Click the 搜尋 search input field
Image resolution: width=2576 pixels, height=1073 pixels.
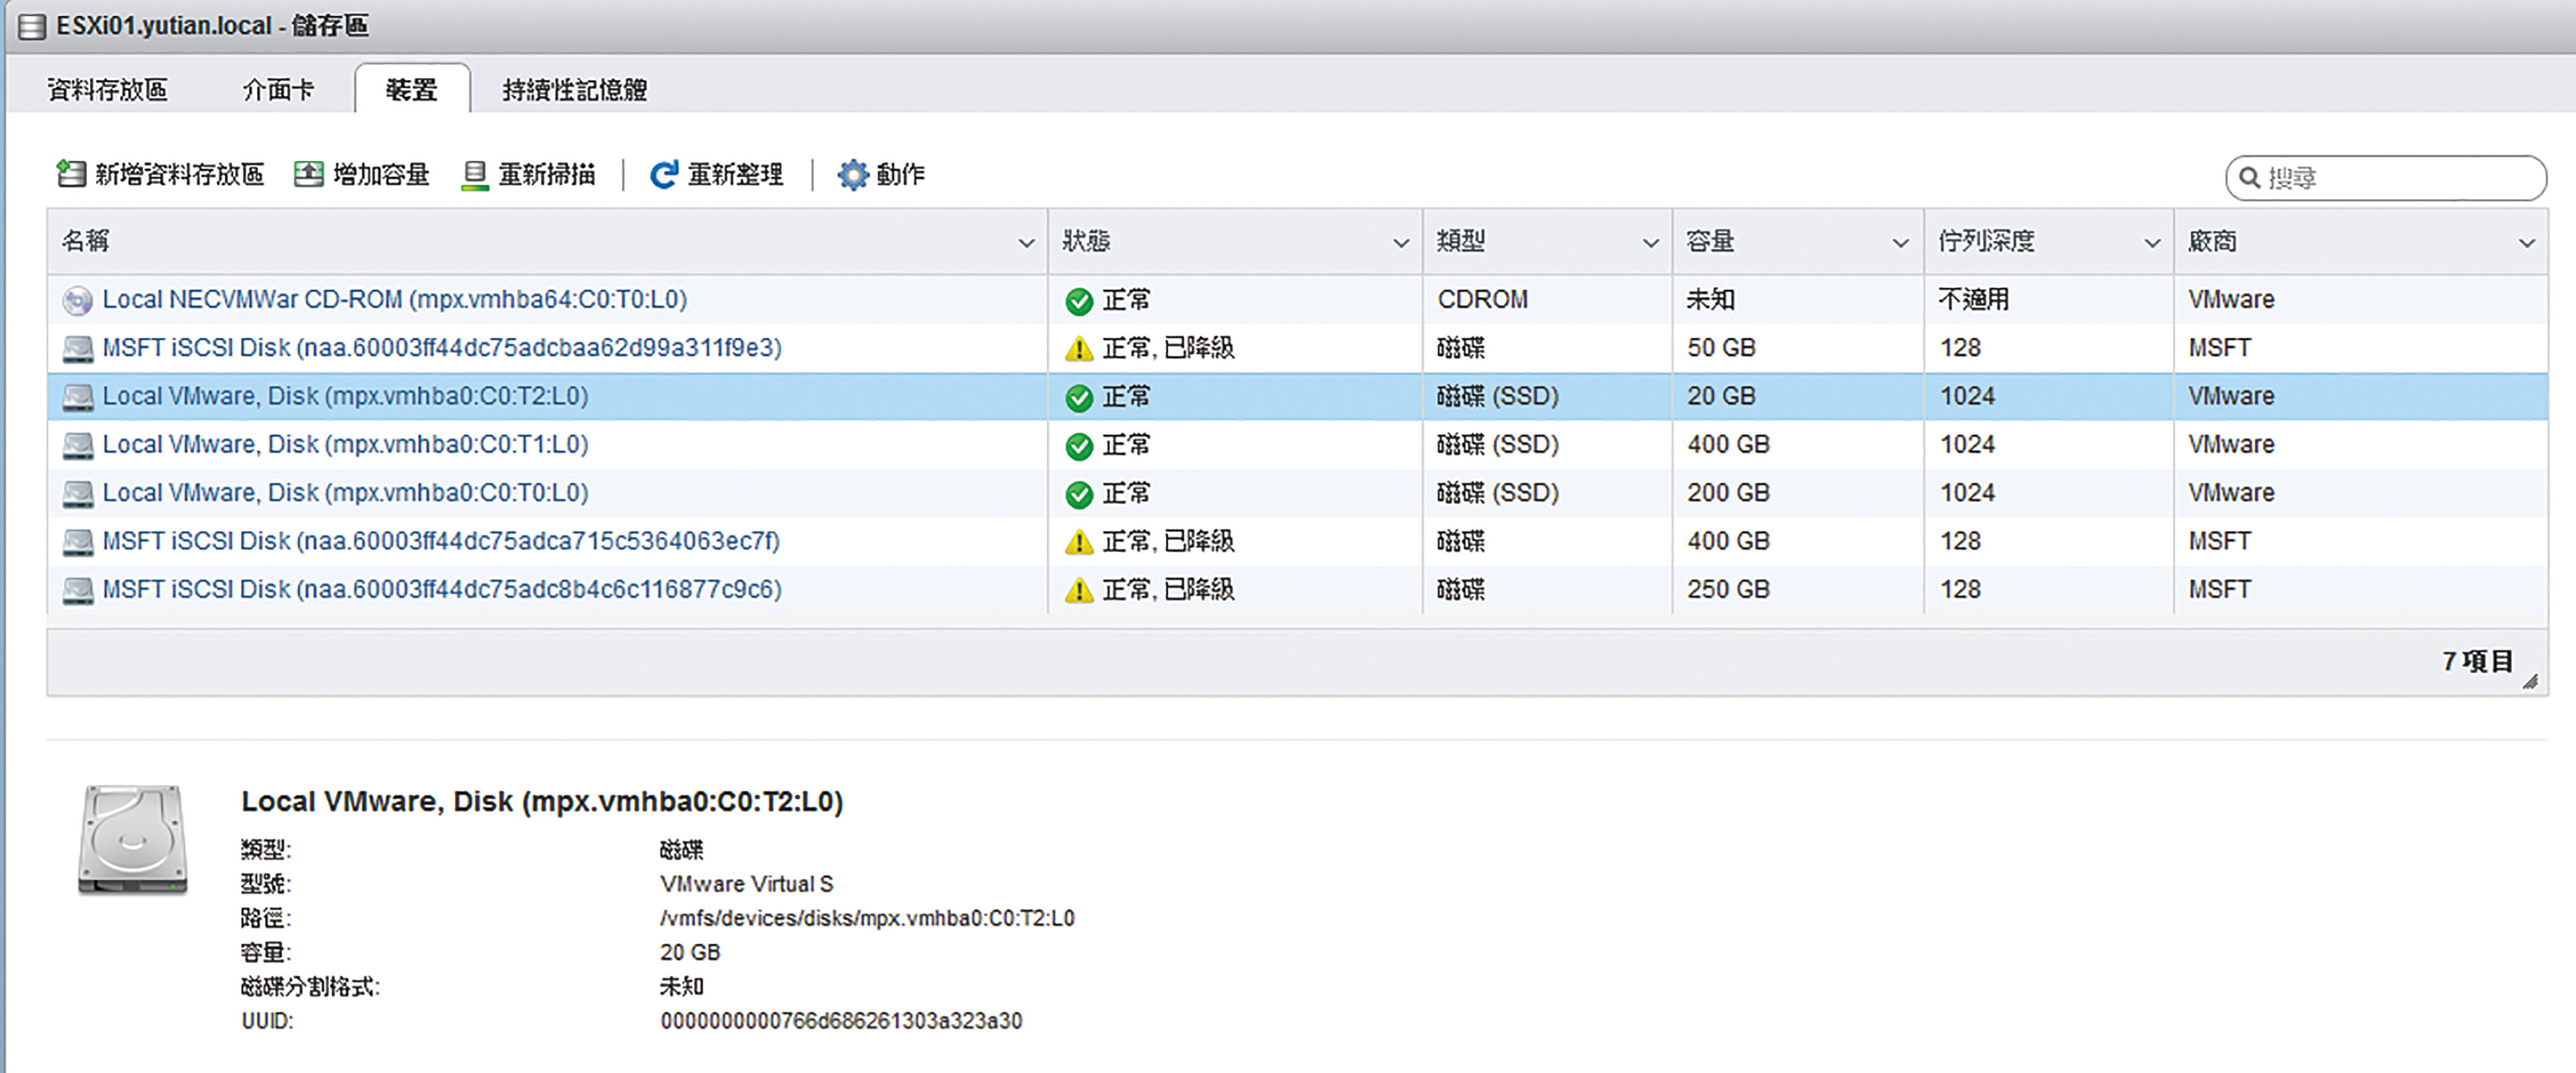click(2386, 178)
